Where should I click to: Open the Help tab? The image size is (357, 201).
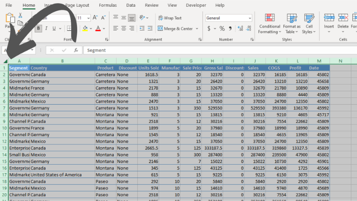pos(220,5)
